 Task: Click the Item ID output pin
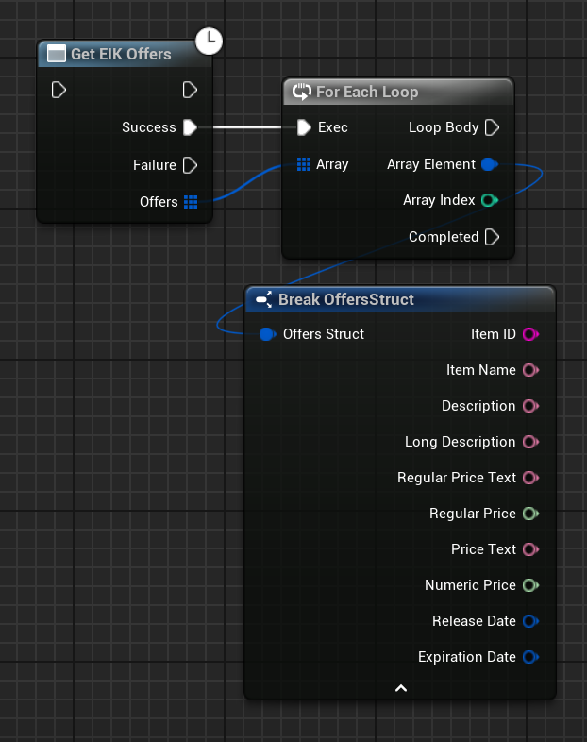(529, 334)
